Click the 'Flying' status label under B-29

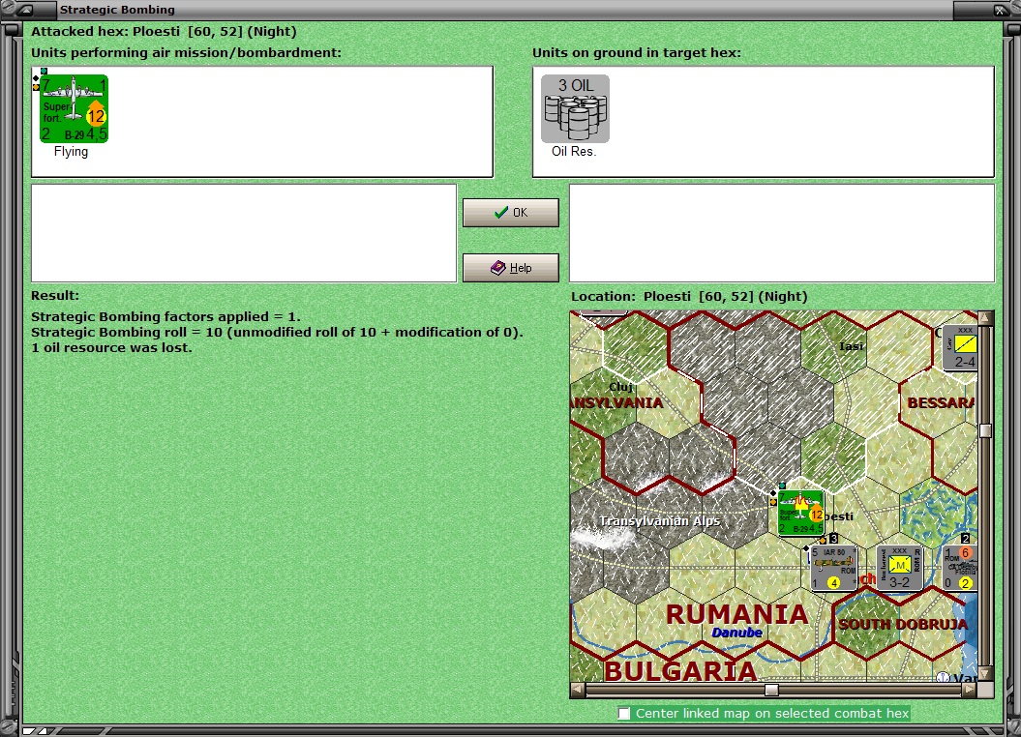coord(71,152)
